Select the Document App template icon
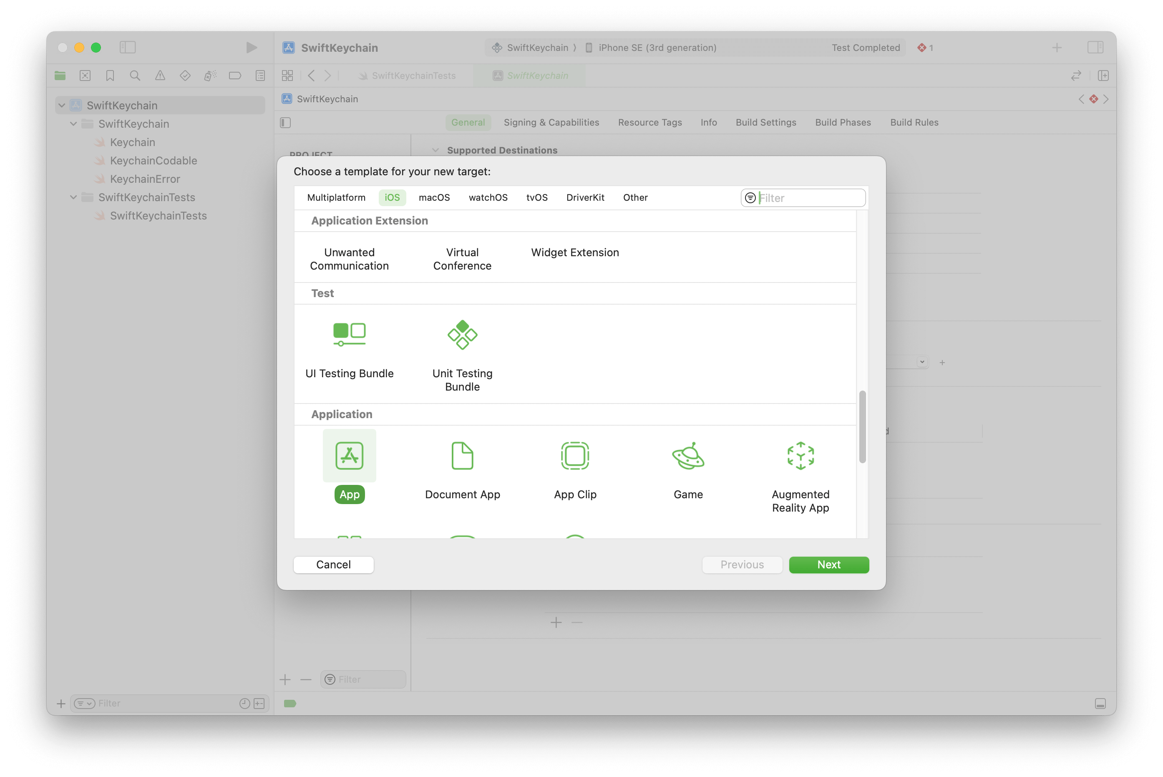 pyautogui.click(x=462, y=455)
